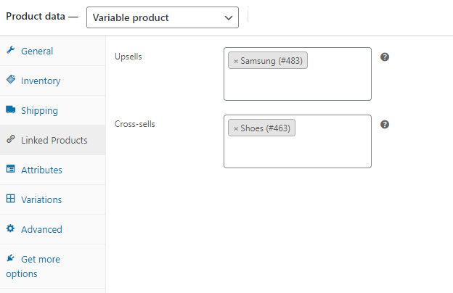453x293 pixels.
Task: Switch to the General tab
Action: [x=37, y=51]
